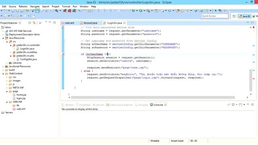Minimize the editor area
Image resolution: width=258 pixels, height=145 pixels.
click(x=248, y=22)
